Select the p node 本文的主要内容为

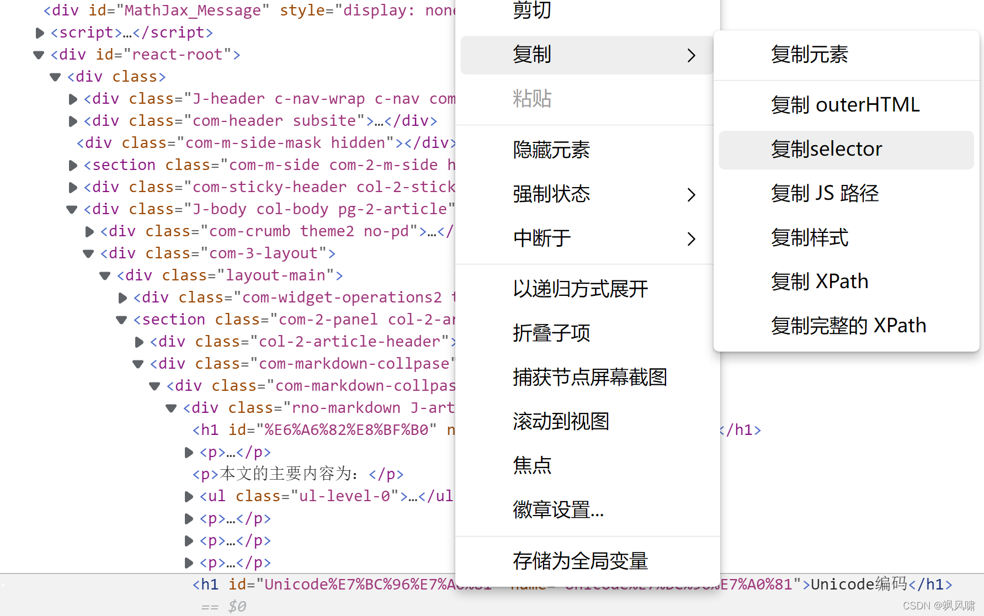[298, 474]
